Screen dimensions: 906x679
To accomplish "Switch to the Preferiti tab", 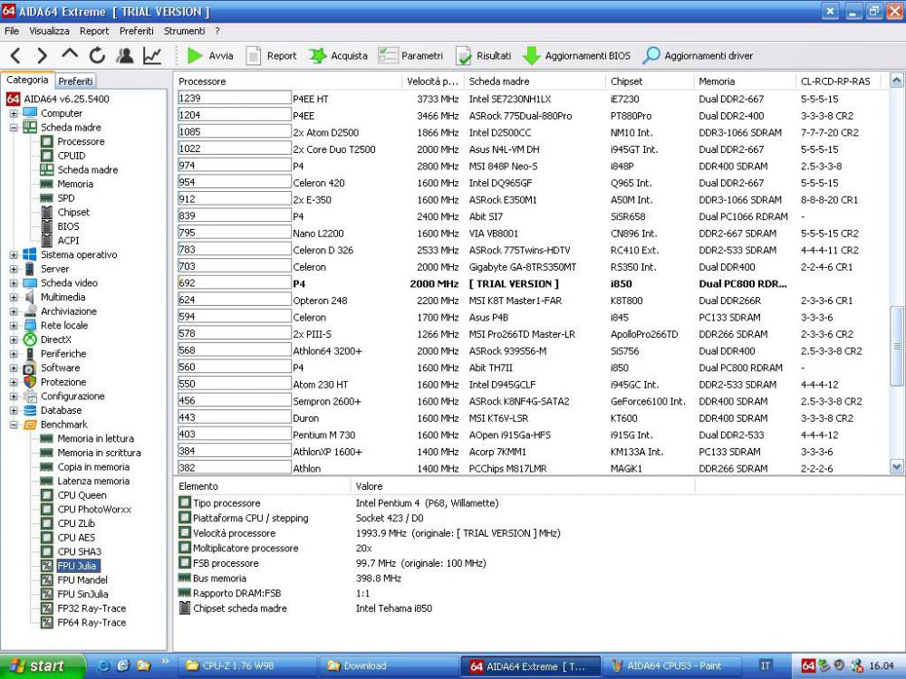I will (x=76, y=81).
